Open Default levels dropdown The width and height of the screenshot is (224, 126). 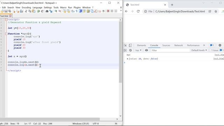(x=199, y=50)
